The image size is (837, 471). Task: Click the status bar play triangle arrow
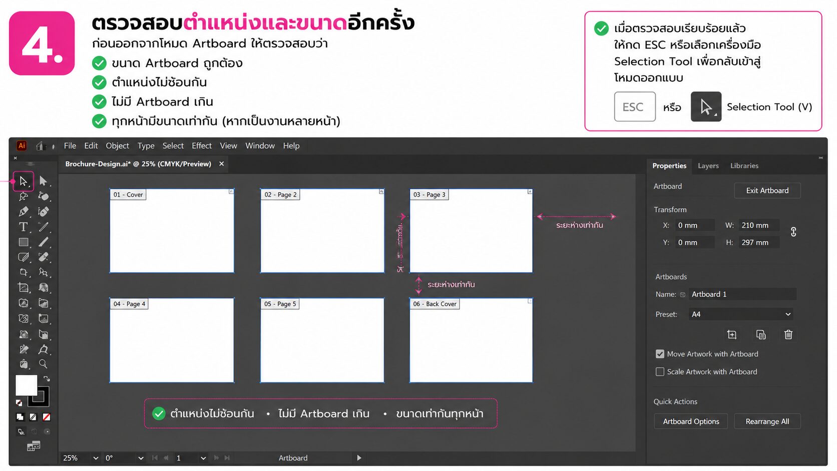(x=359, y=458)
